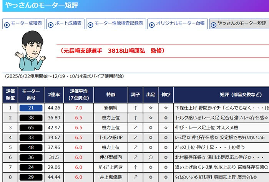Click the 短評（部品交換など） column header
269x182 pixels.
[221, 94]
